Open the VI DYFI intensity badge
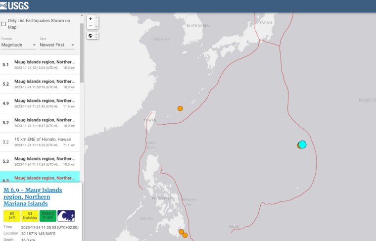 (x=12, y=215)
